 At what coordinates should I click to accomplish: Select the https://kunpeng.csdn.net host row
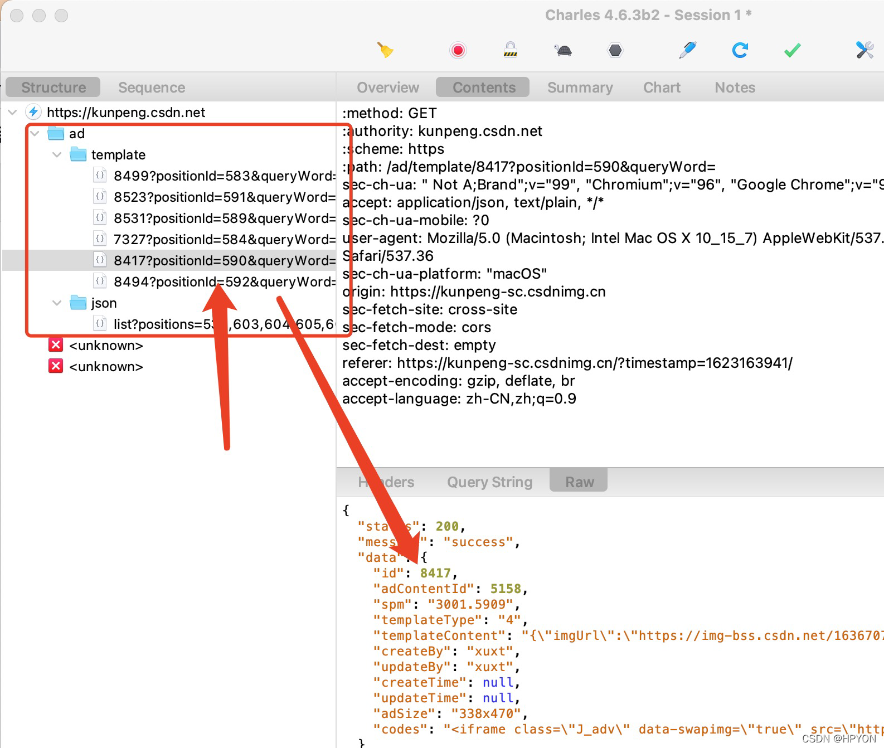169,113
